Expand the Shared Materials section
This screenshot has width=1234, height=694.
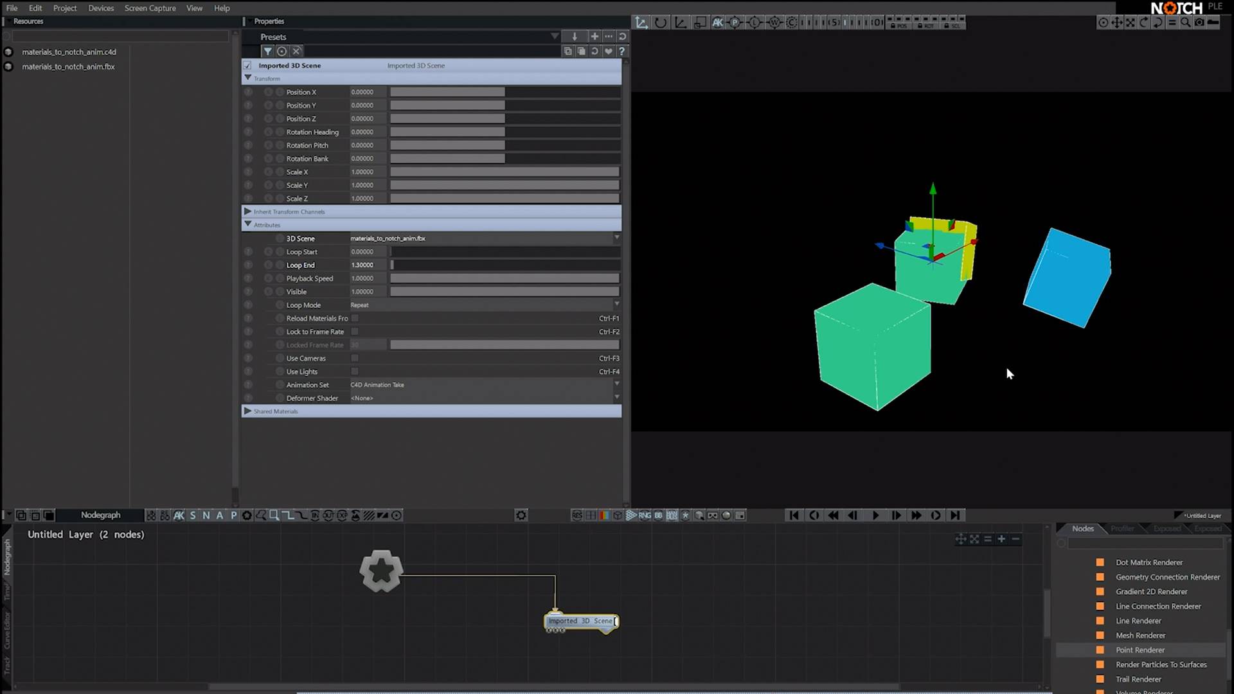[248, 411]
